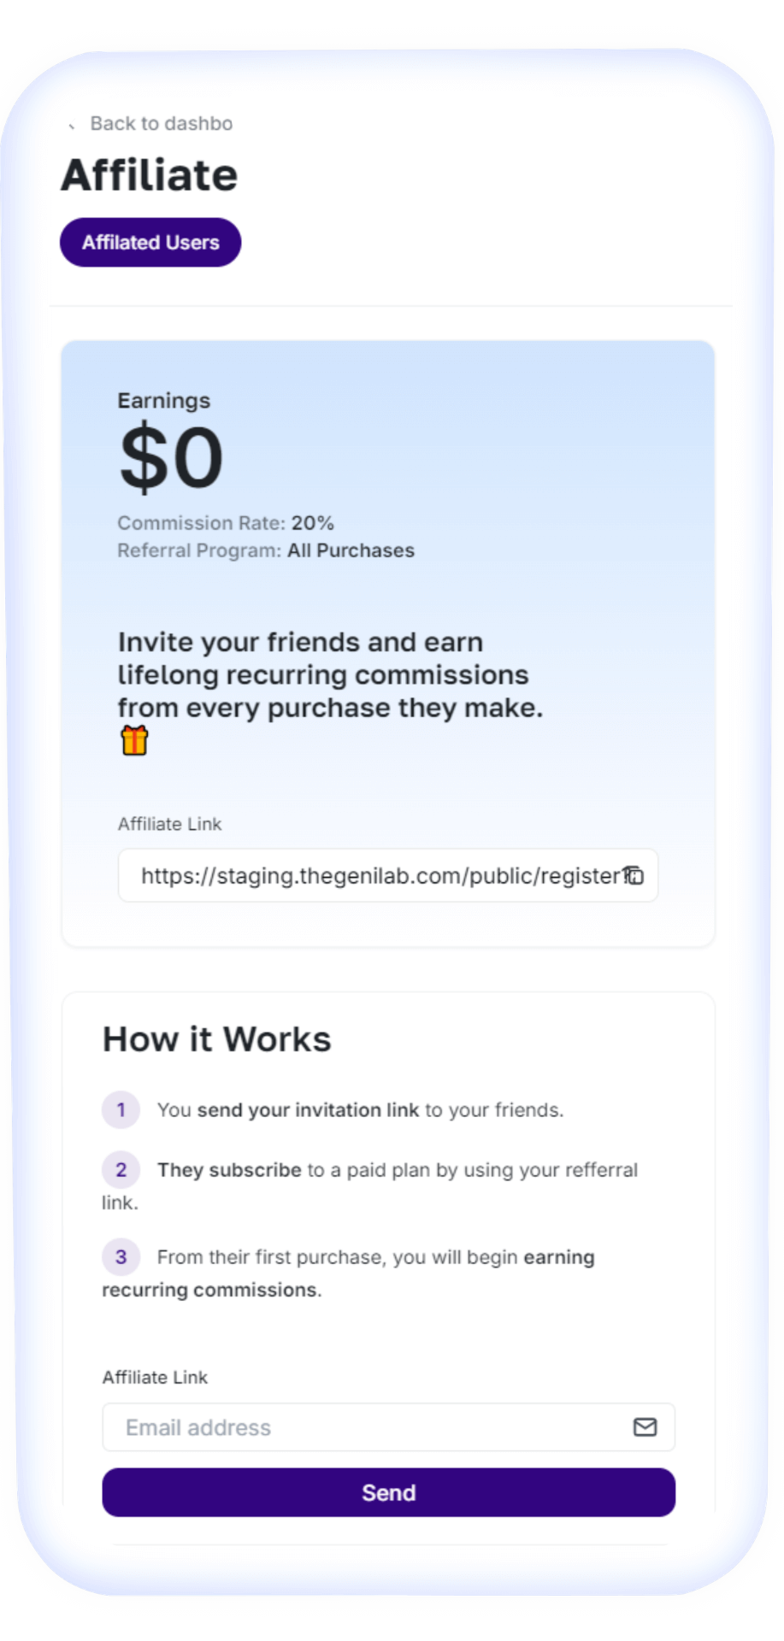Click the 'They subscribe' step text
Image resolution: width=784 pixels, height=1641 pixels.
click(x=229, y=1170)
